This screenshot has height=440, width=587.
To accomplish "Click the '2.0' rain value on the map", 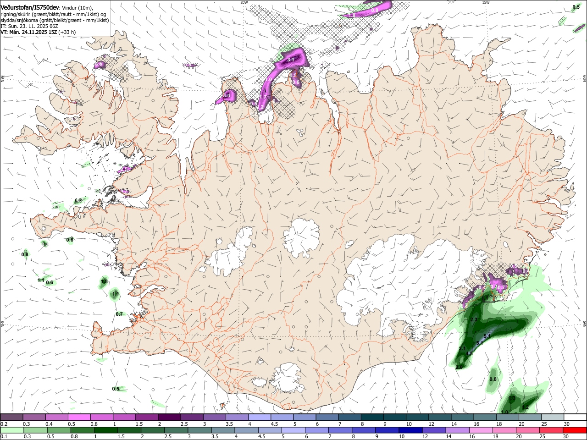I will [x=460, y=367].
